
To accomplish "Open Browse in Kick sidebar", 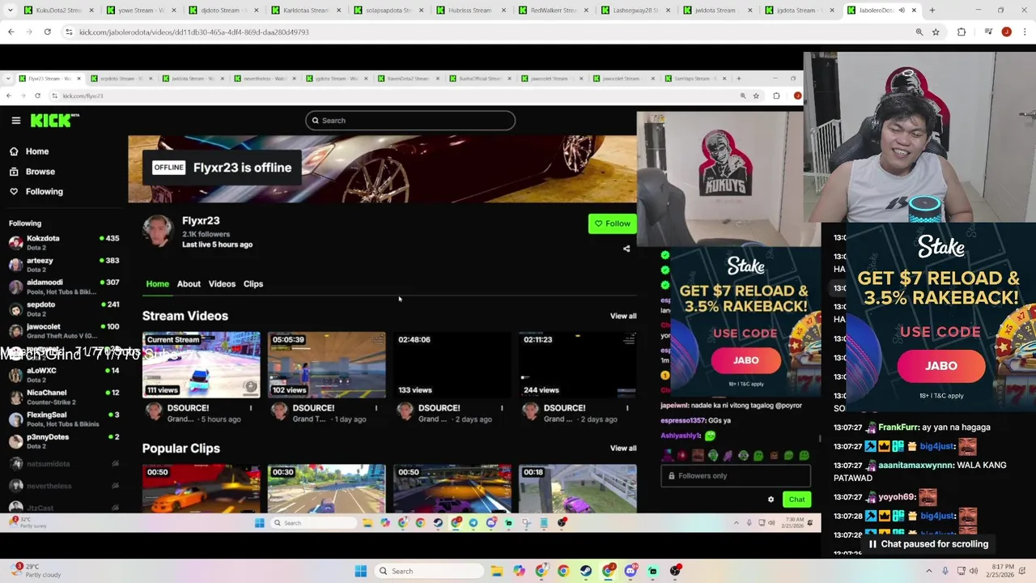I will coord(40,172).
